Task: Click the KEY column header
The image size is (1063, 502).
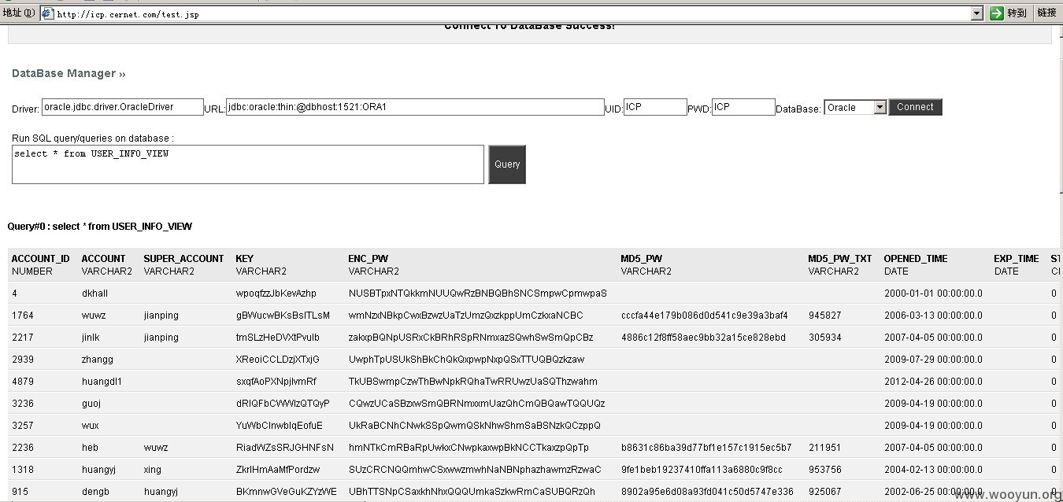Action: pyautogui.click(x=244, y=258)
